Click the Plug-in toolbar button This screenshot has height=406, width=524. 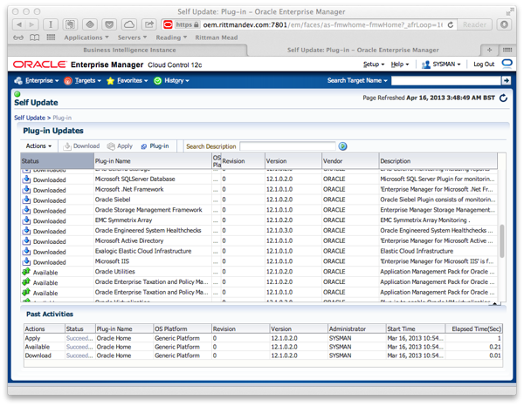[155, 146]
